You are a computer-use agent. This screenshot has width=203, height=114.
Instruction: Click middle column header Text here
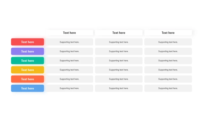pyautogui.click(x=119, y=33)
